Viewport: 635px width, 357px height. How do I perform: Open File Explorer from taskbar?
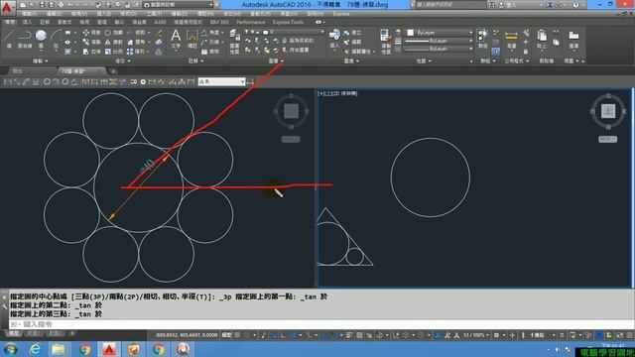click(x=59, y=349)
